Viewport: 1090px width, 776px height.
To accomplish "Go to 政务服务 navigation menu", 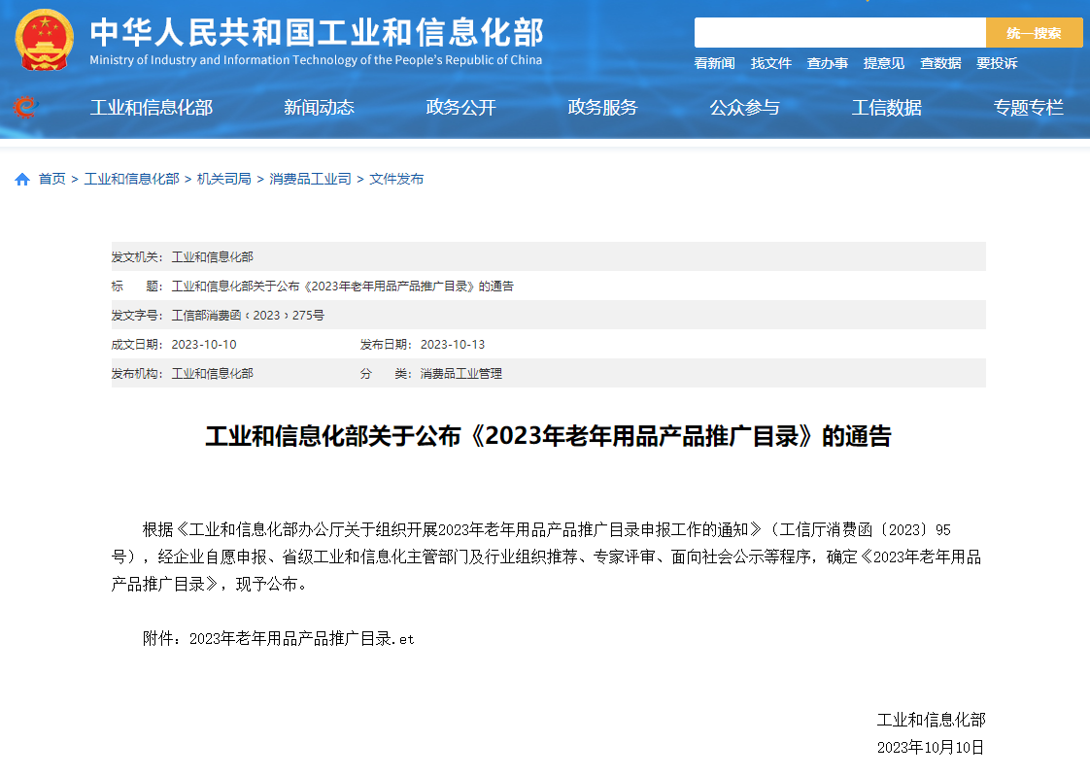I will tap(602, 108).
